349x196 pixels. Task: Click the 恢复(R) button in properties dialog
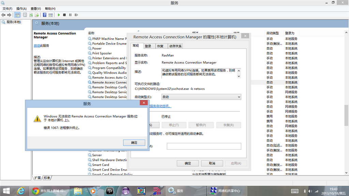(x=229, y=125)
